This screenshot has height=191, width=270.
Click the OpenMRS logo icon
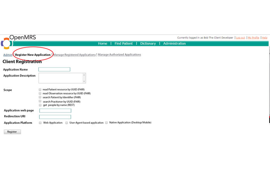click(x=7, y=43)
